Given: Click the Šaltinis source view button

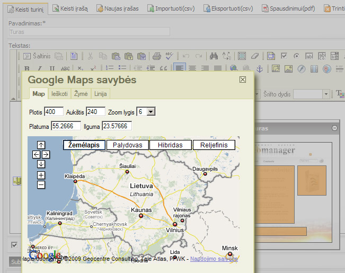Looking at the screenshot, I should click(37, 56).
